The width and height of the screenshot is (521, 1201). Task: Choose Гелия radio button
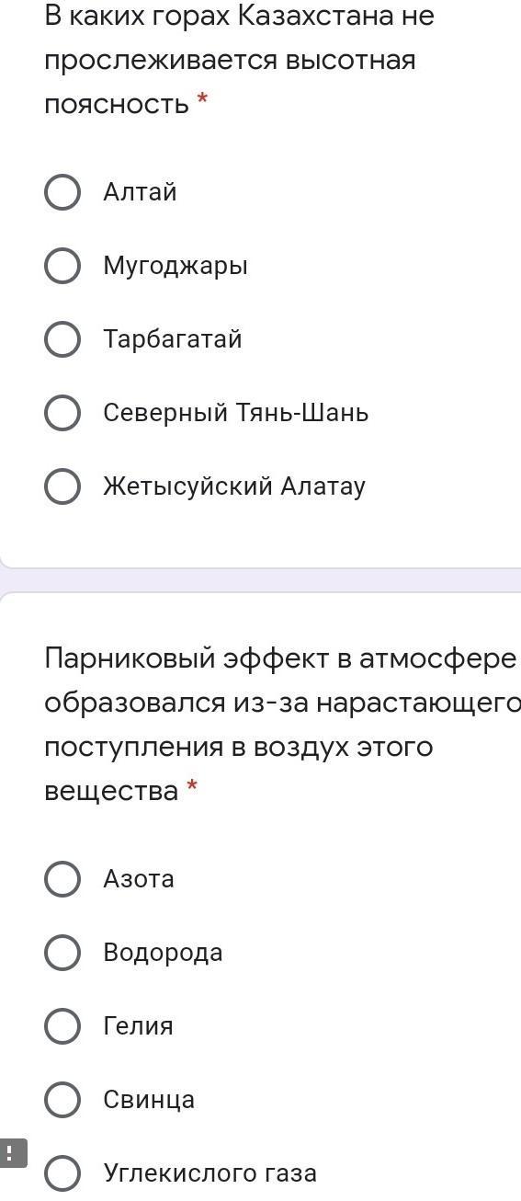(x=62, y=1026)
